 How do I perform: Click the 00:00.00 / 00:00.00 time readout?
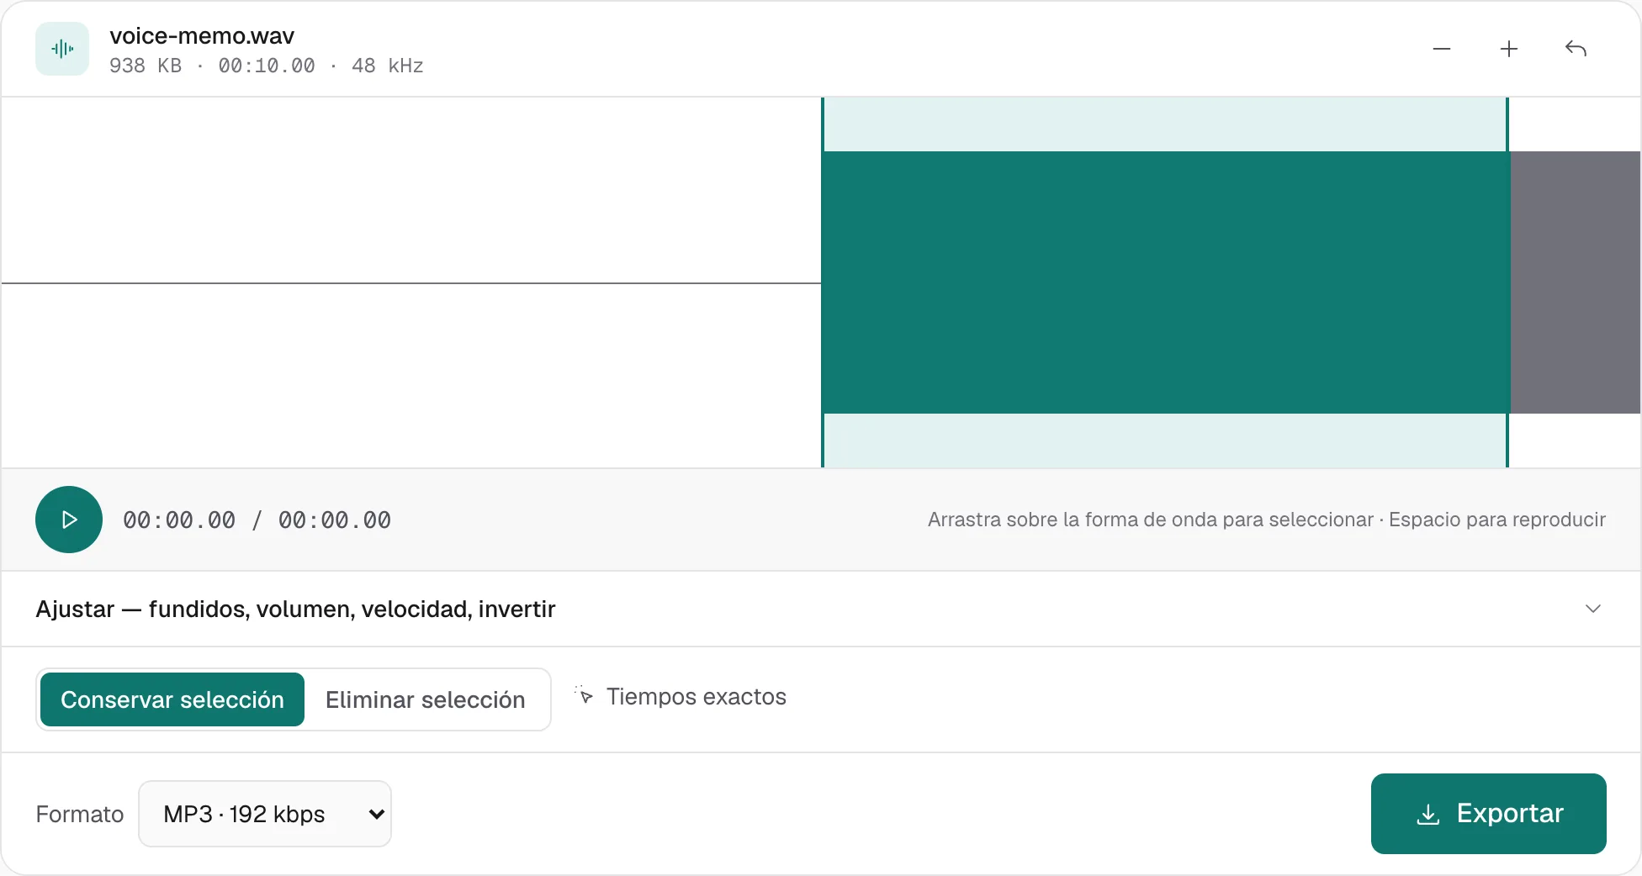257,520
